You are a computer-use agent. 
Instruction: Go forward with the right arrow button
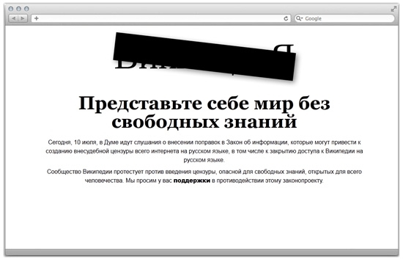pos(23,18)
